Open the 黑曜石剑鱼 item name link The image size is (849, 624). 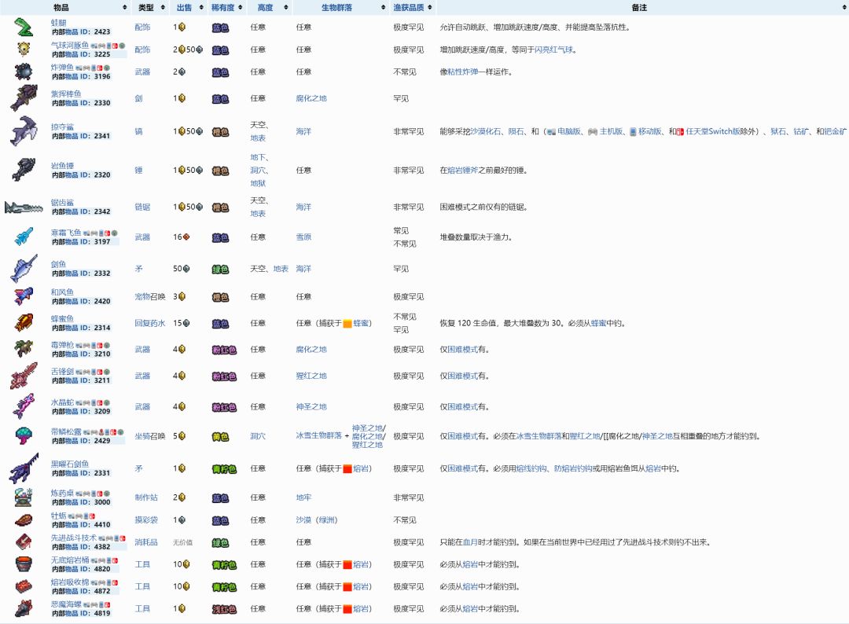(70, 464)
